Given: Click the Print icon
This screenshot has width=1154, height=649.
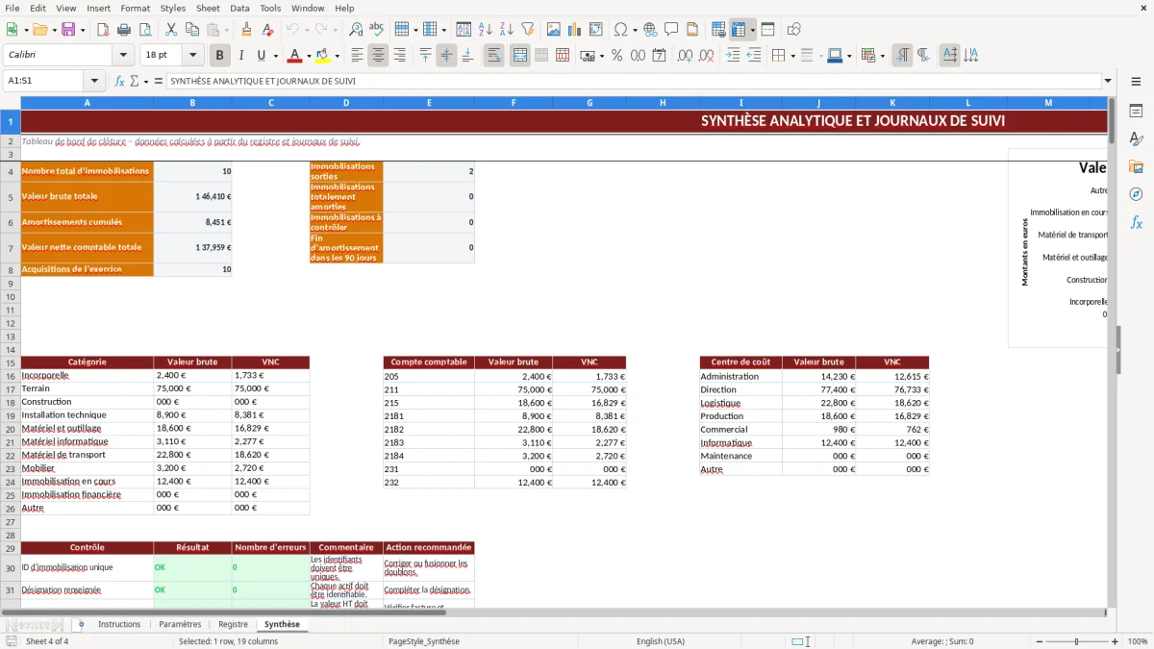Looking at the screenshot, I should click(124, 30).
